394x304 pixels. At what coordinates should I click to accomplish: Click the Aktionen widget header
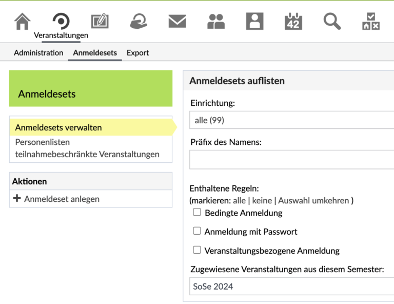pyautogui.click(x=91, y=181)
